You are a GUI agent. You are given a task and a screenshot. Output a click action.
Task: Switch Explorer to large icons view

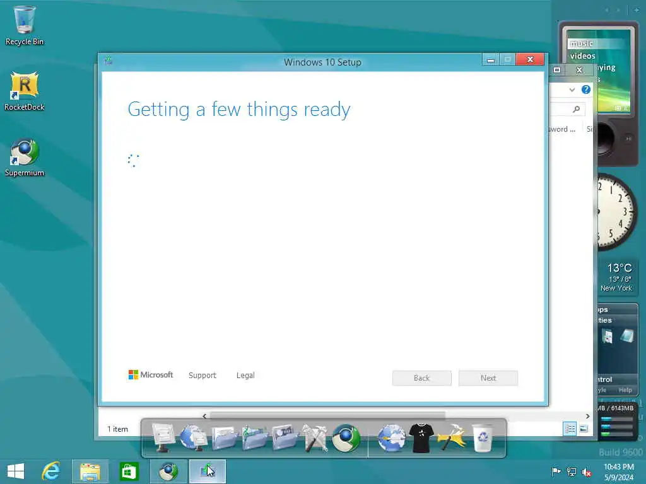pyautogui.click(x=584, y=429)
